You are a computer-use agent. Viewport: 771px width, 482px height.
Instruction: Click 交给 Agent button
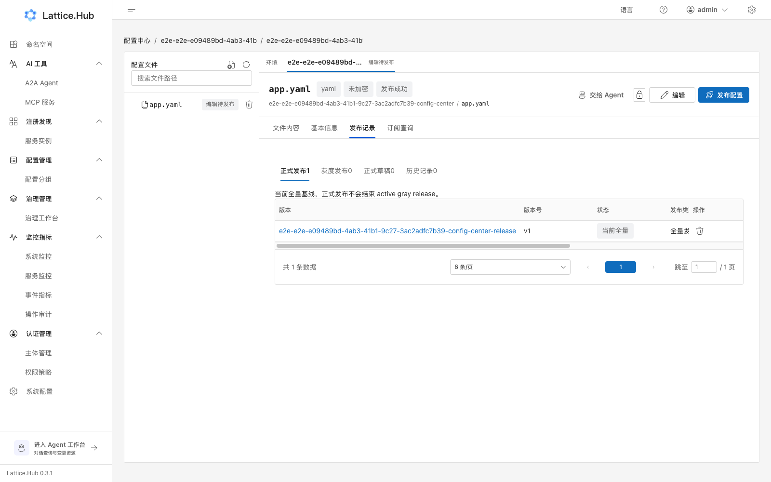coord(601,95)
